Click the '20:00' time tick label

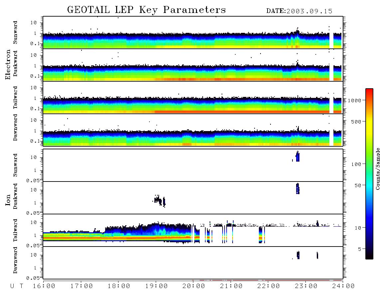[x=194, y=286]
